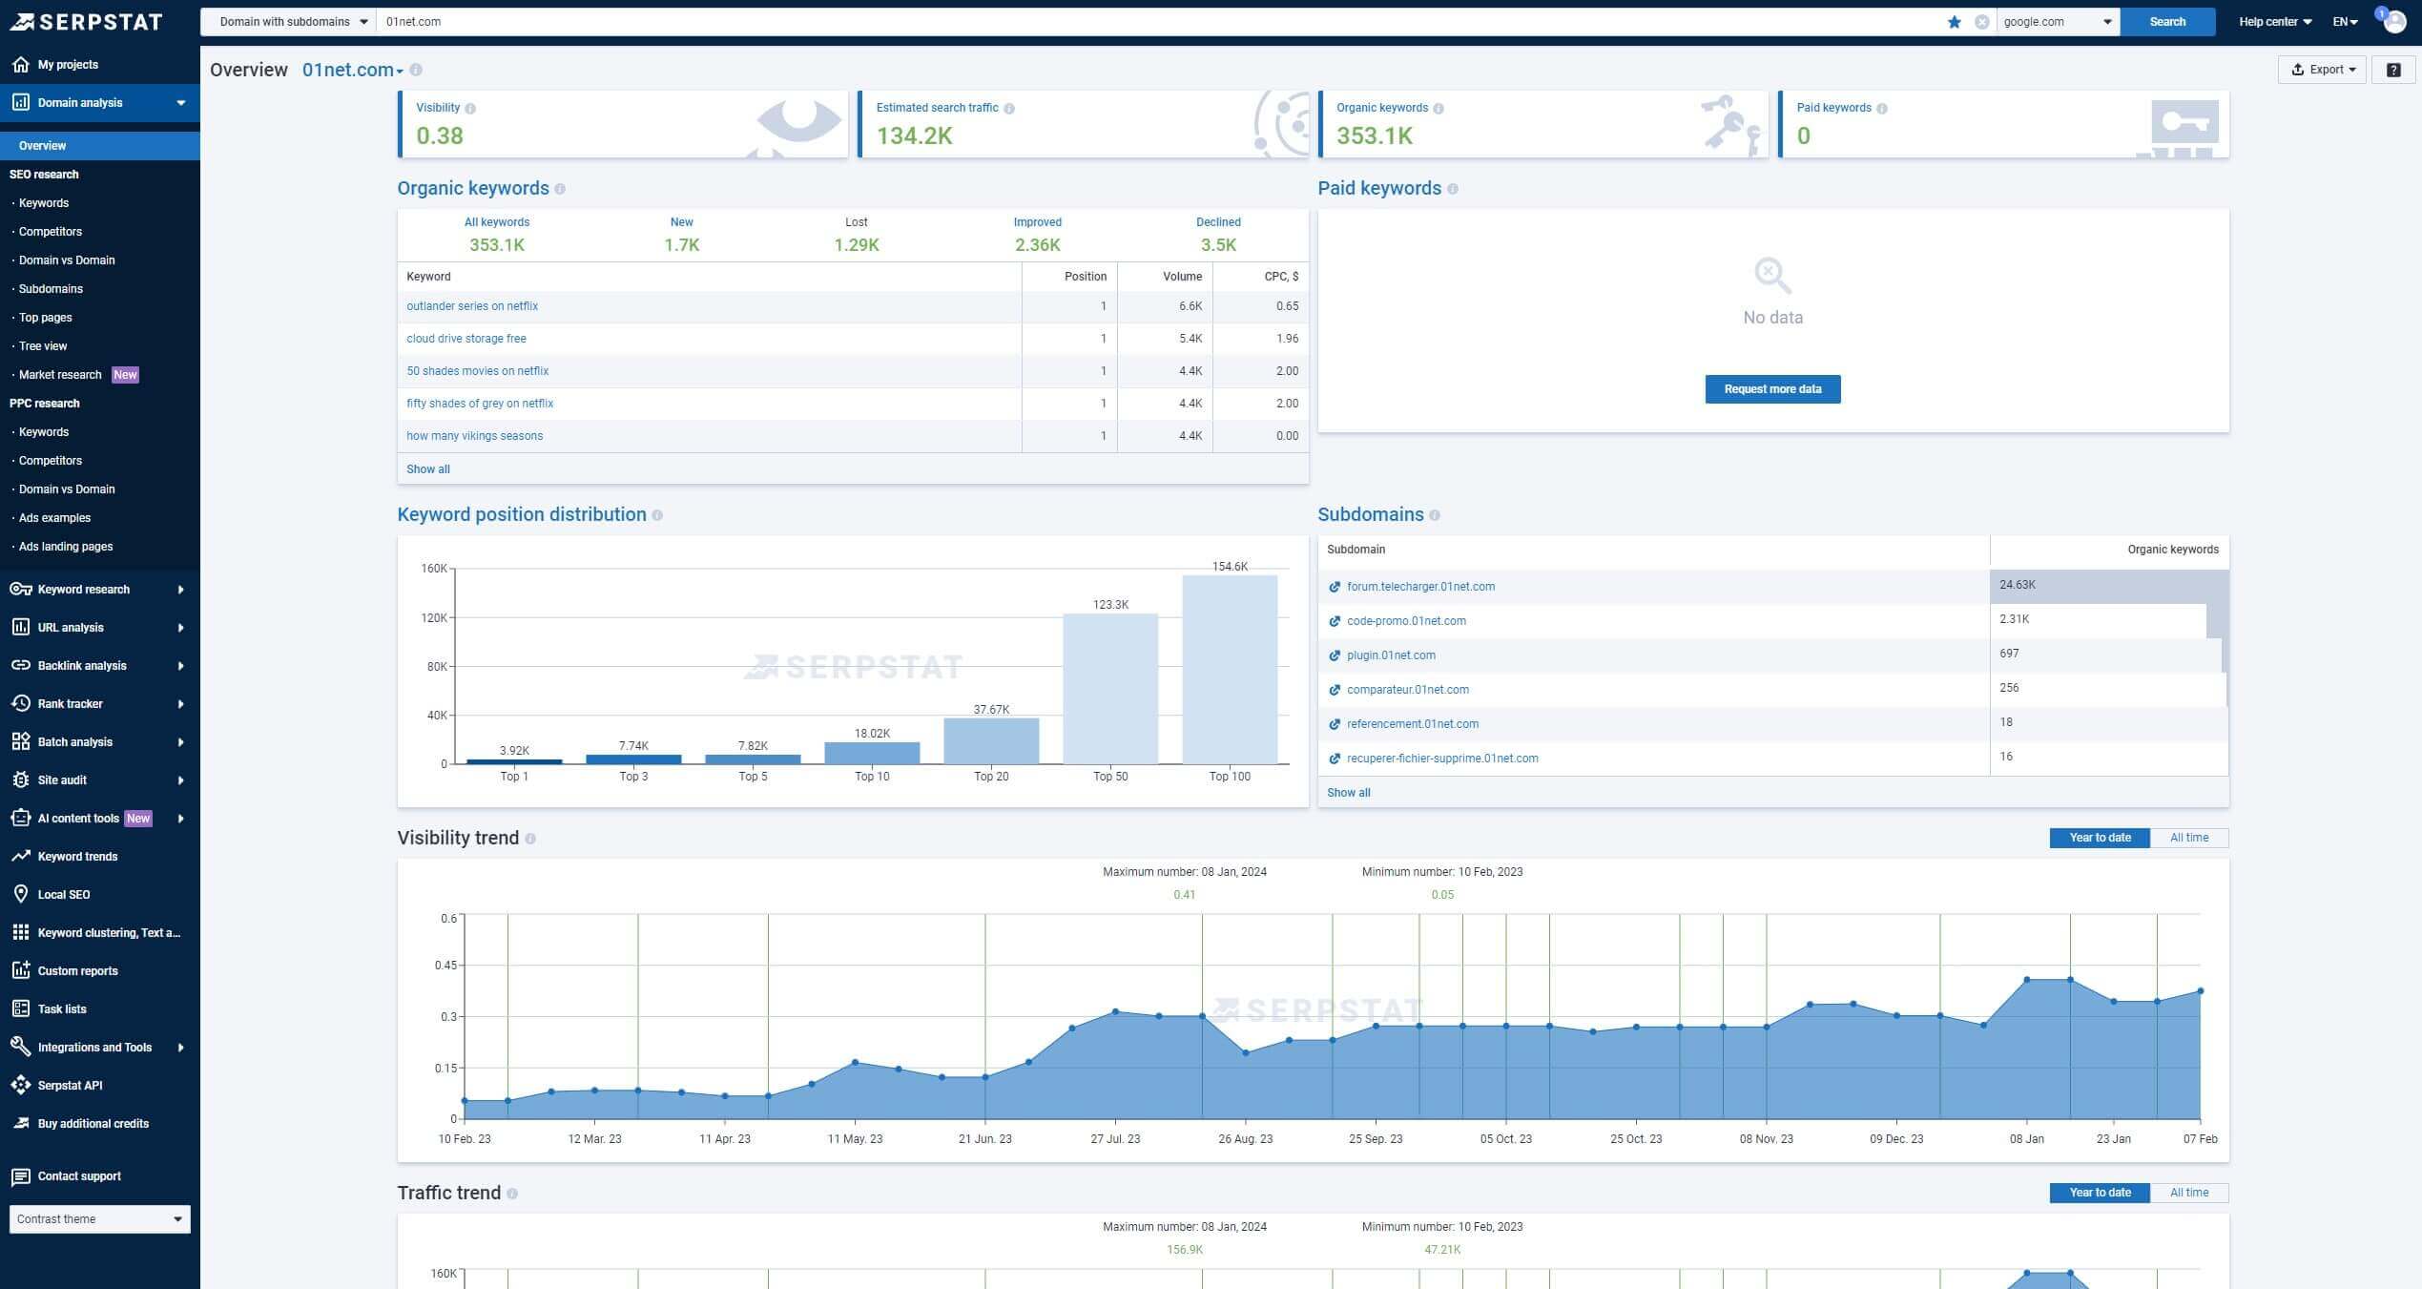This screenshot has width=2422, height=1289.
Task: Open SEO research Competitors
Action: (x=50, y=232)
